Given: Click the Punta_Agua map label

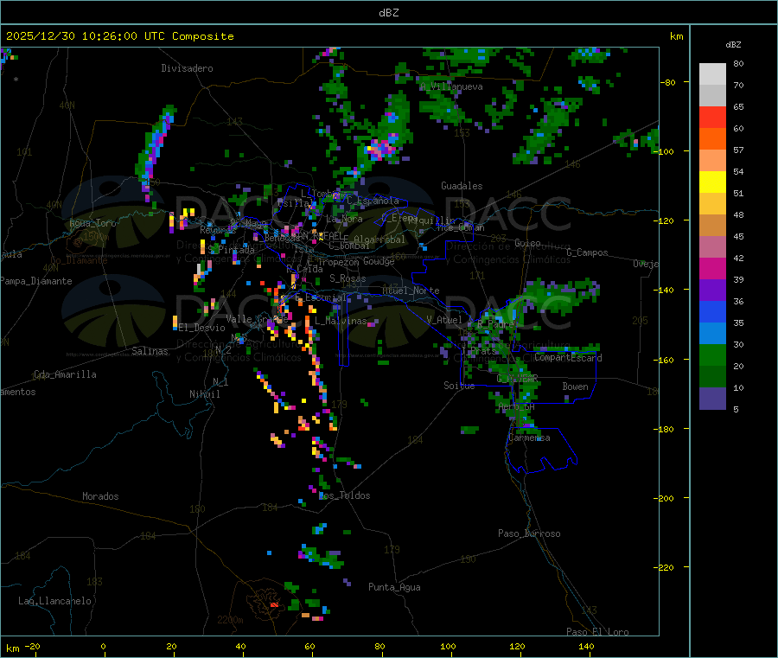Looking at the screenshot, I should pos(394,587).
